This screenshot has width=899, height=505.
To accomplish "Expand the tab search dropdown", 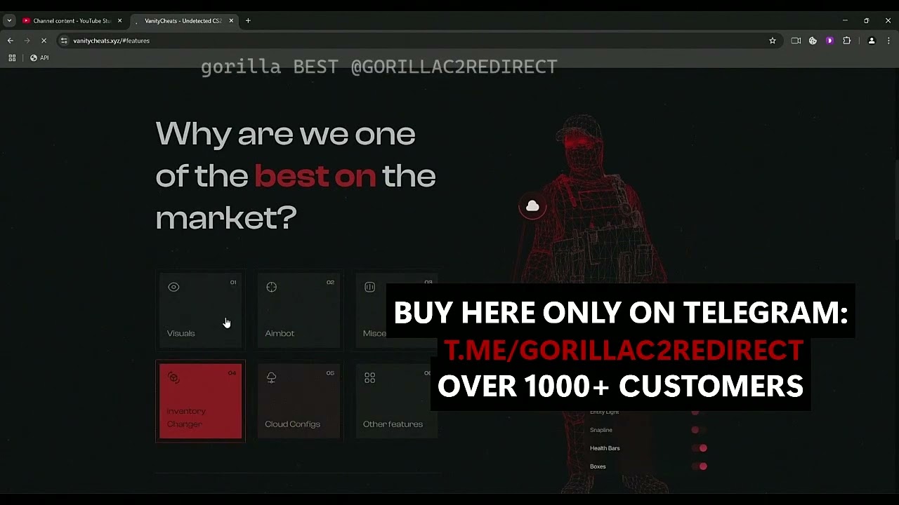I will pyautogui.click(x=9, y=21).
